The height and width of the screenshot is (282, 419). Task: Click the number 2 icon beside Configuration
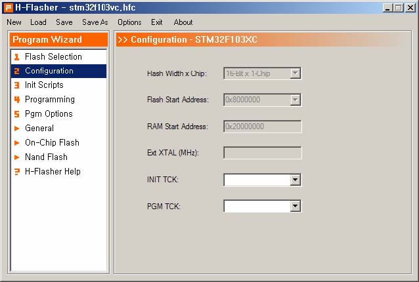pyautogui.click(x=17, y=71)
